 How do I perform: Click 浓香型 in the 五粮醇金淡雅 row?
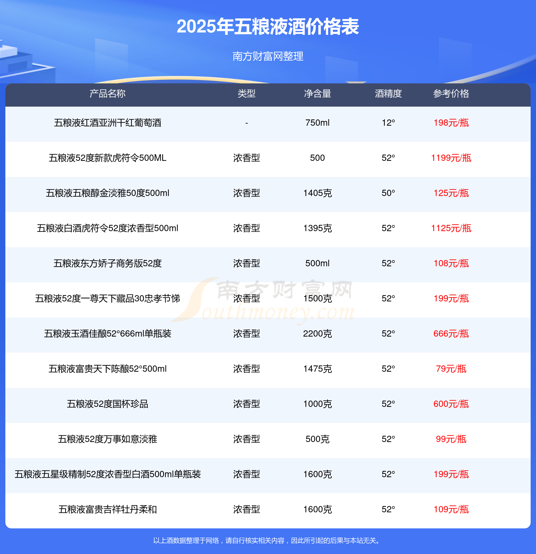point(247,193)
